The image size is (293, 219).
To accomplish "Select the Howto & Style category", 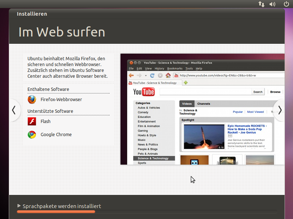I will tap(147, 135).
